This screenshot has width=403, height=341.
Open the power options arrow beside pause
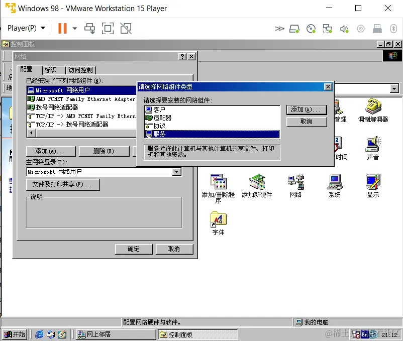75,28
